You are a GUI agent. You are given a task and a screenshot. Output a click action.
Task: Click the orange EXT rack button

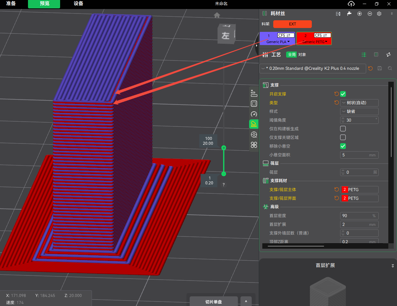(x=292, y=24)
